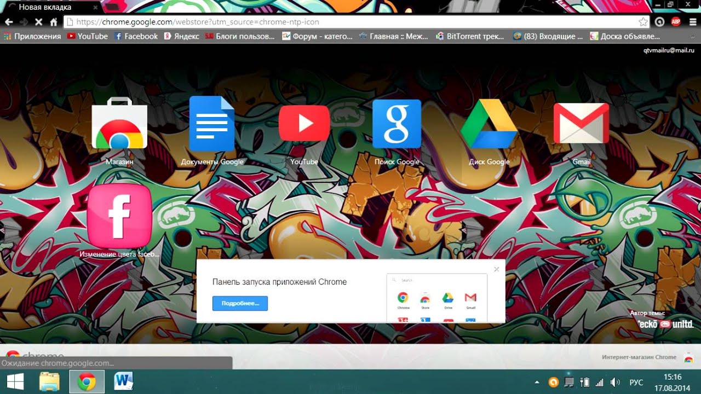Switch to Chrome in the taskbar

point(87,381)
